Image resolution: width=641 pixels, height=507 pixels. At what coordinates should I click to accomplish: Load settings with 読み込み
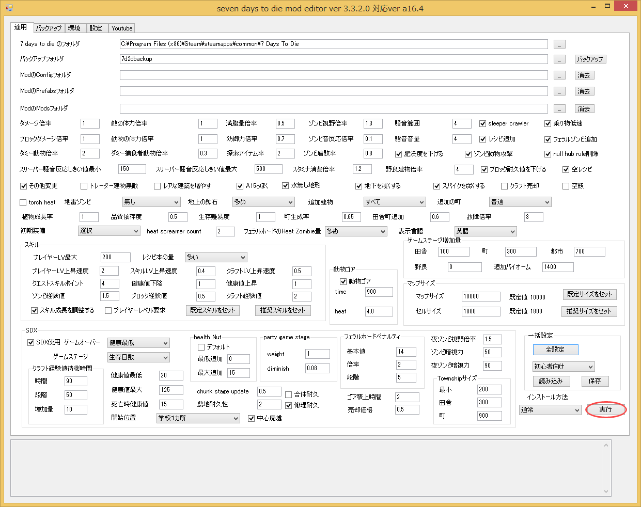[551, 381]
